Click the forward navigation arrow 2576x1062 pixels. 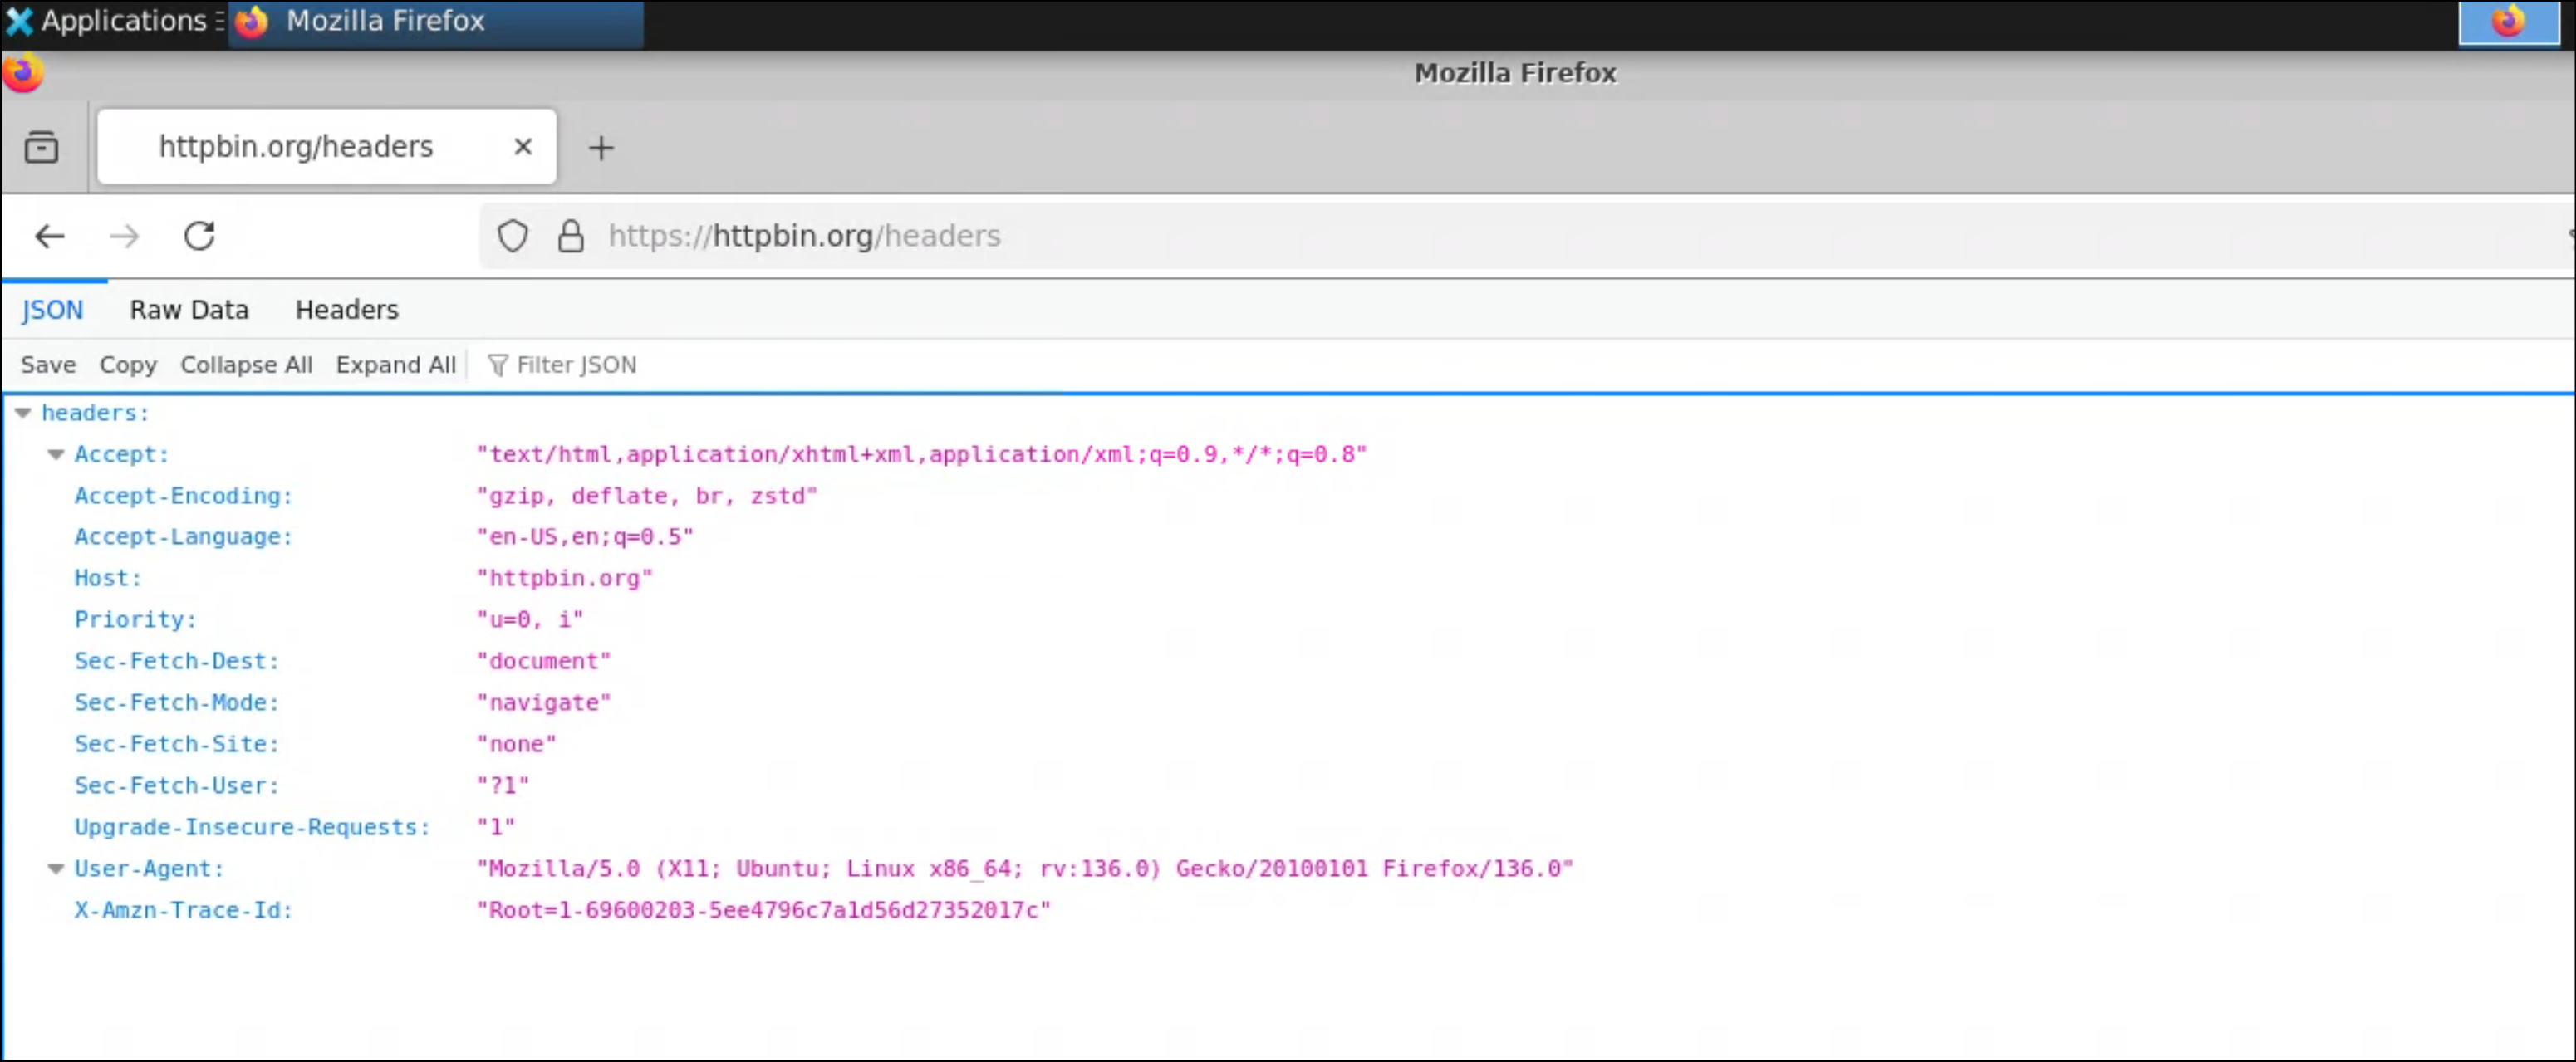click(124, 236)
